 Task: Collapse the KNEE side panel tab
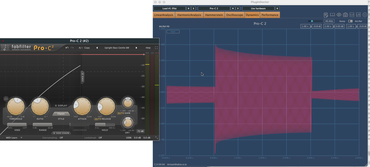[x=83, y=77]
